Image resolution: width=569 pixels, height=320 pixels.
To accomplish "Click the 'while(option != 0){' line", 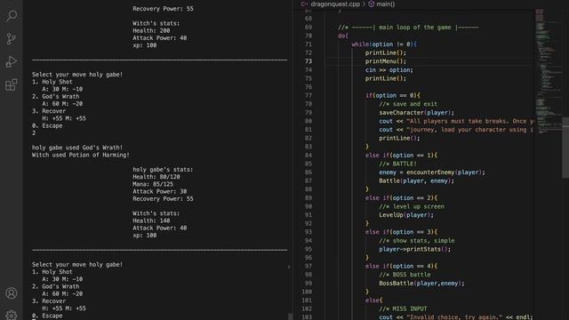I will [x=384, y=44].
